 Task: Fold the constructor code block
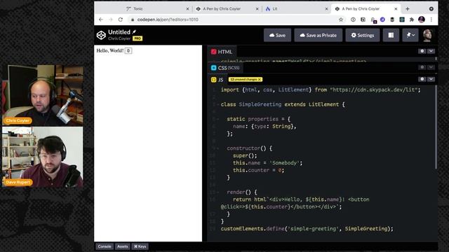tap(217, 148)
